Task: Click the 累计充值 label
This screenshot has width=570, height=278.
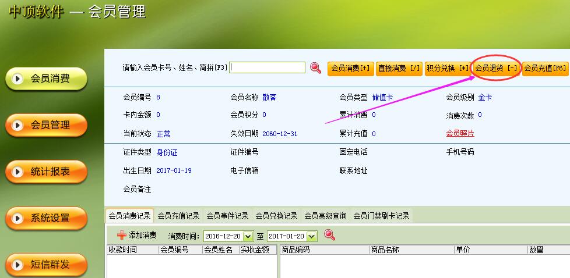Action: pos(353,134)
